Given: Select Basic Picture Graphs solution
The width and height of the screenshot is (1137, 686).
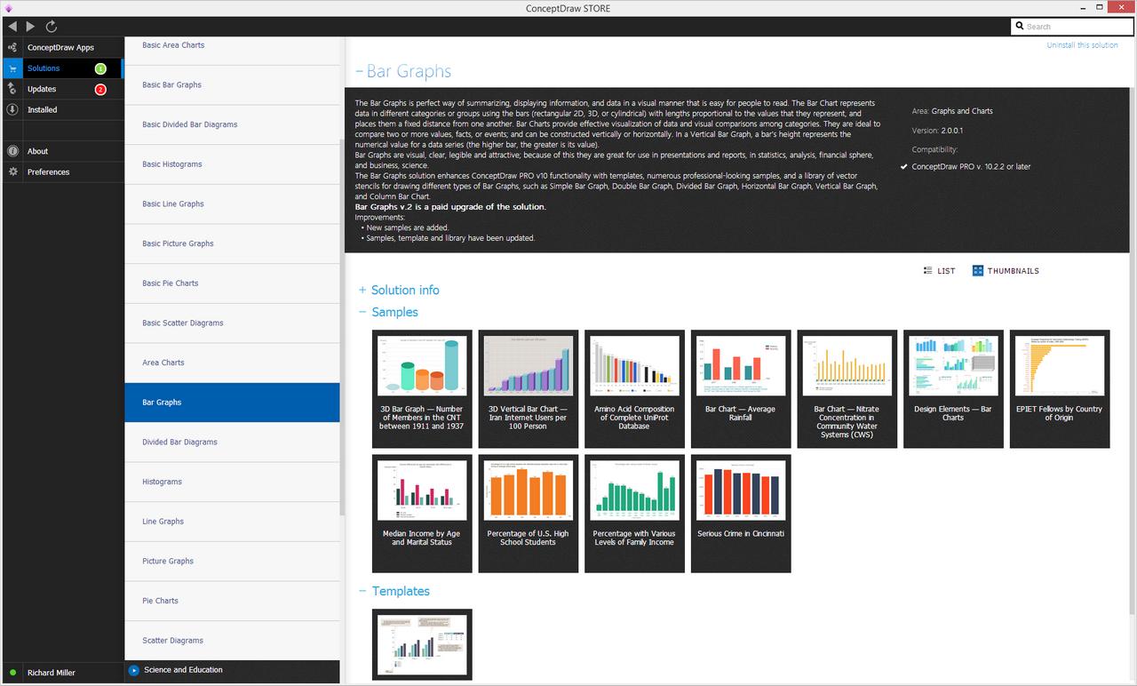Looking at the screenshot, I should [232, 243].
